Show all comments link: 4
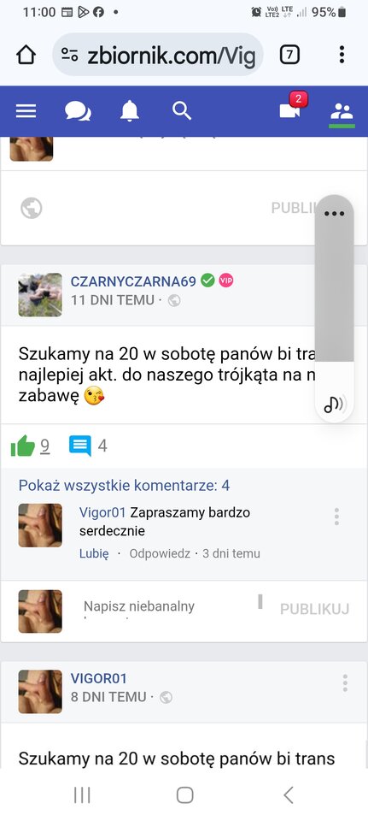Screen dimensions: 368x821 tap(124, 486)
